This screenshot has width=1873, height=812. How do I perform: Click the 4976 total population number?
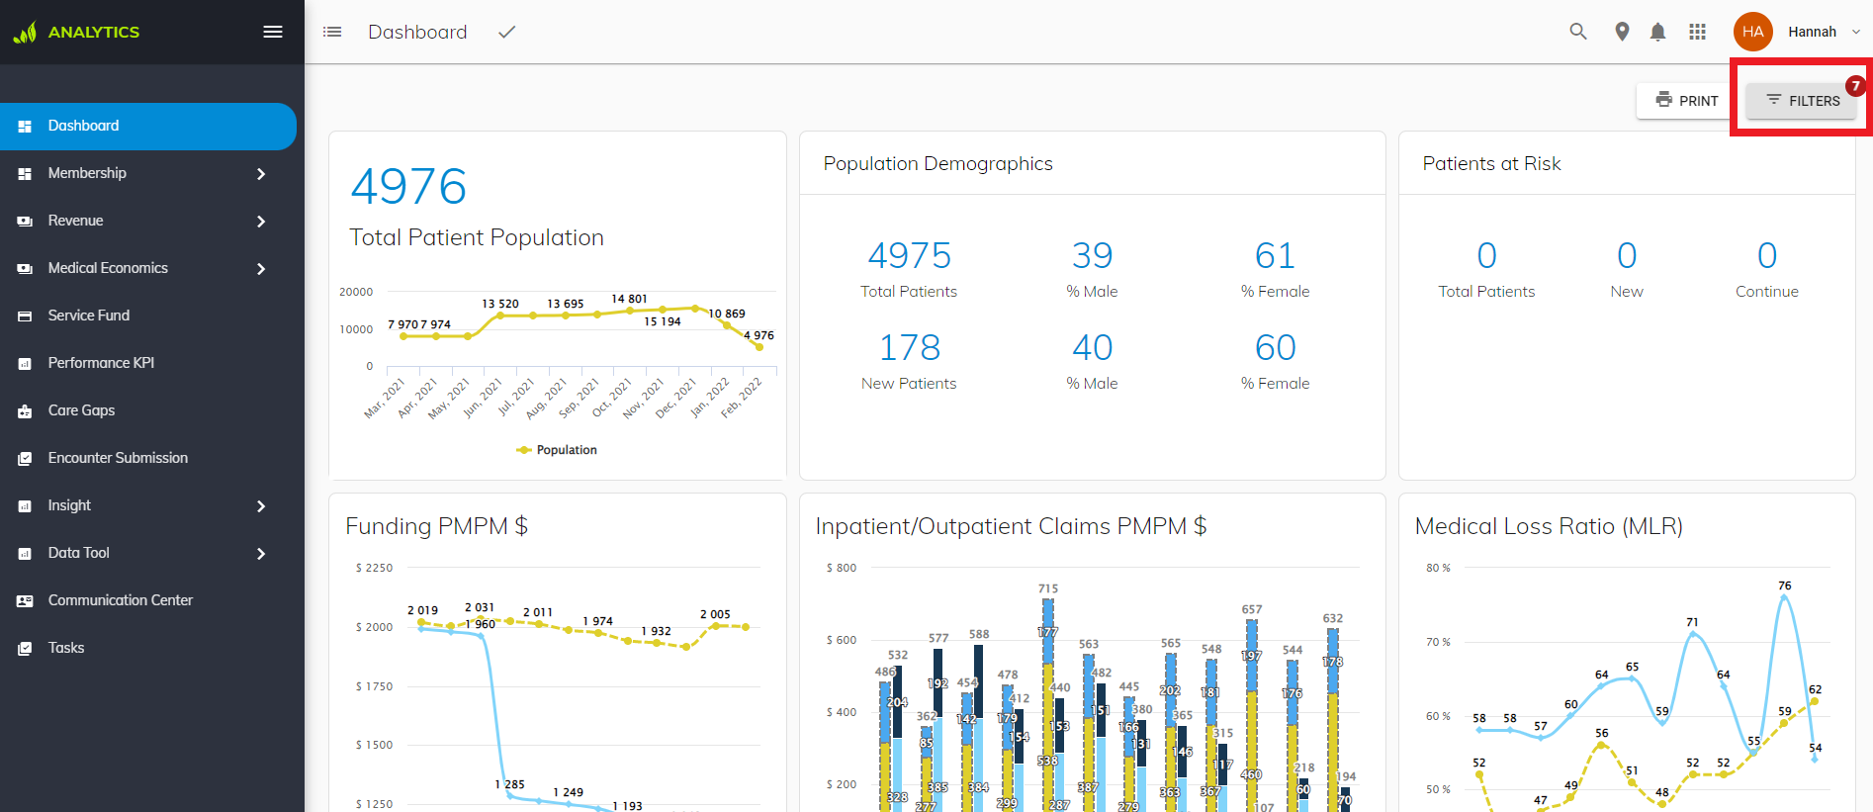click(408, 187)
